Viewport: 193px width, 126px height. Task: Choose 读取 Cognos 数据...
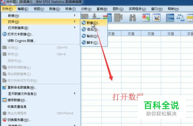41,41
